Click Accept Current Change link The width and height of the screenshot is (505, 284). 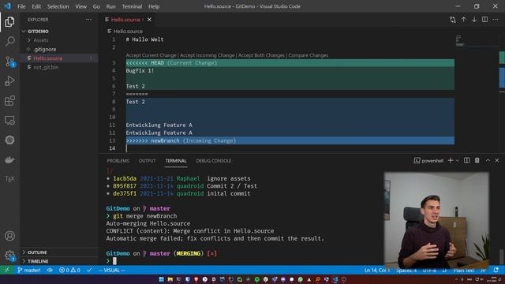click(x=151, y=55)
